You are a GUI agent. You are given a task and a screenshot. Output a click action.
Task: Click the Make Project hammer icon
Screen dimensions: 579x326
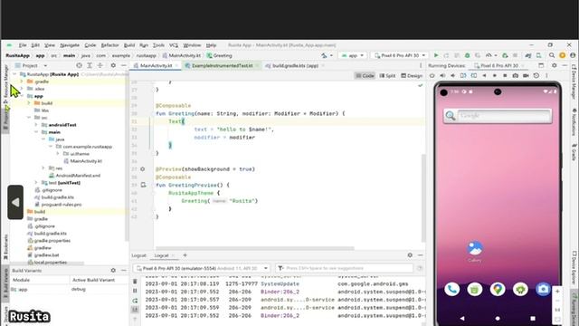coord(324,55)
